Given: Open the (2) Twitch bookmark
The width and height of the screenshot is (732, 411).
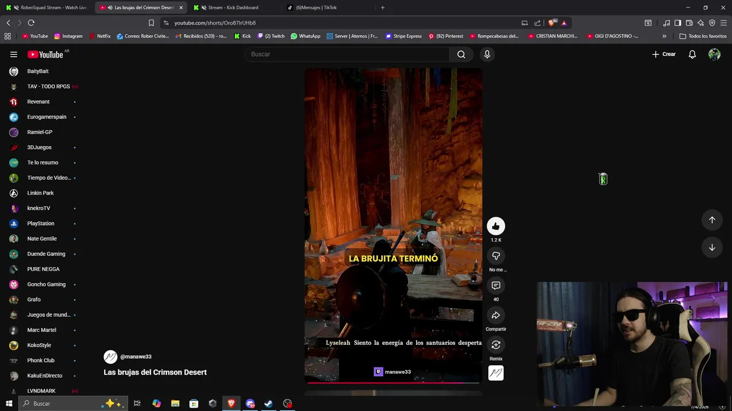Looking at the screenshot, I should [x=271, y=36].
